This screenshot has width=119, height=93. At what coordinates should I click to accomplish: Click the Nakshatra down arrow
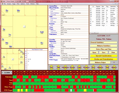65,69
